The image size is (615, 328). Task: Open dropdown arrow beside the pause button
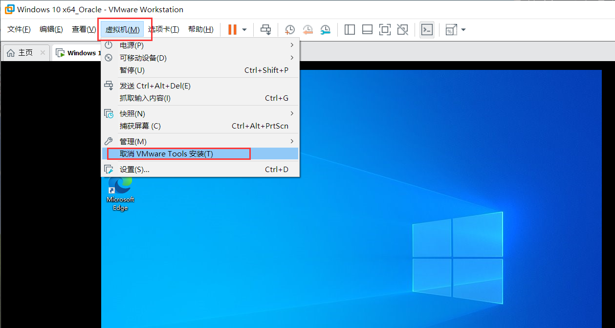tap(244, 30)
